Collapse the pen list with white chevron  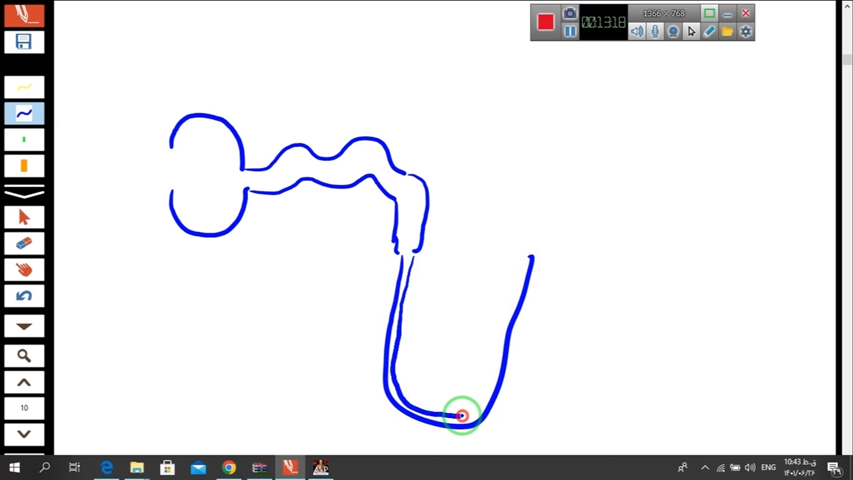coord(24,193)
